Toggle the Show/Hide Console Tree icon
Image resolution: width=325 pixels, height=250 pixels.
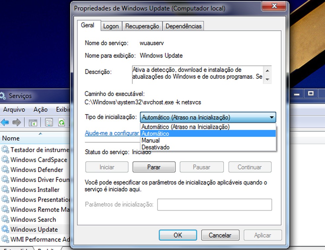click(x=33, y=122)
